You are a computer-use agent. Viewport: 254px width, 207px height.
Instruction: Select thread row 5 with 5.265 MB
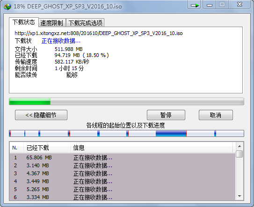tap(123, 189)
